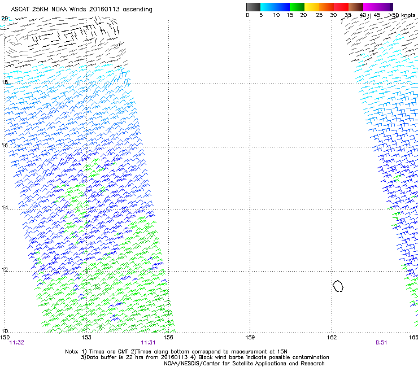Click the '10' label under the color bar
418x367 pixels.
pyautogui.click(x=276, y=15)
